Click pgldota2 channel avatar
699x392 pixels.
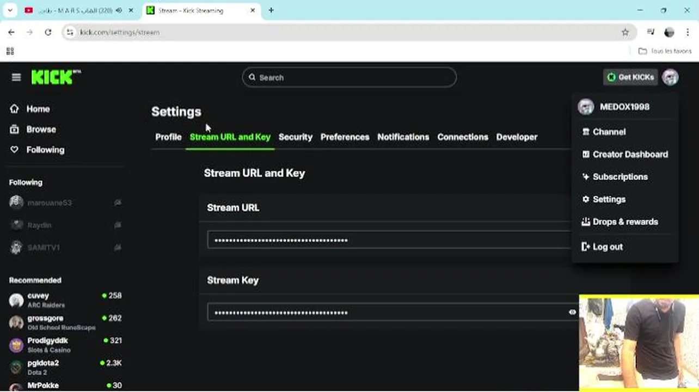(x=16, y=367)
